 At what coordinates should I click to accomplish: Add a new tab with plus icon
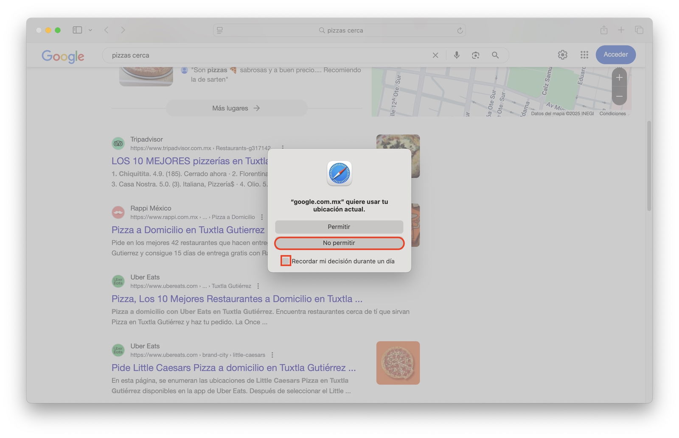621,30
